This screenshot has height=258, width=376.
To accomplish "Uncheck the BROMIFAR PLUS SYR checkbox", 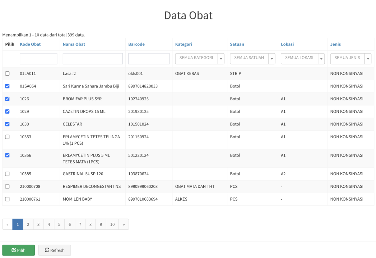I will [x=7, y=99].
